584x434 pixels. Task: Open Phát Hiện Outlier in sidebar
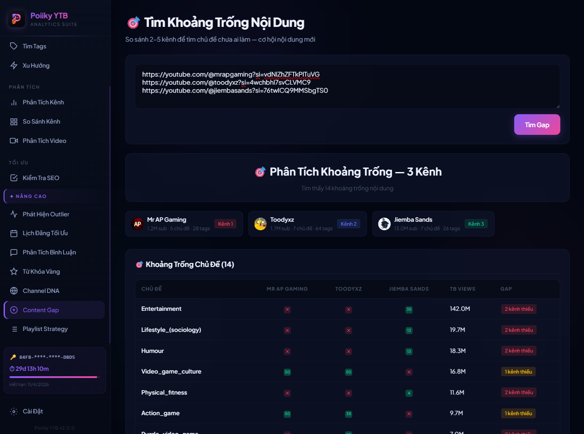(x=46, y=214)
